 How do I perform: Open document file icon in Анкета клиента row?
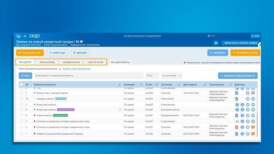[237, 115]
